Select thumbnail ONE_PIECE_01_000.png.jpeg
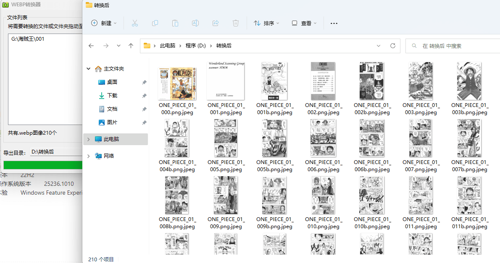Image resolution: width=500 pixels, height=263 pixels. 177,83
